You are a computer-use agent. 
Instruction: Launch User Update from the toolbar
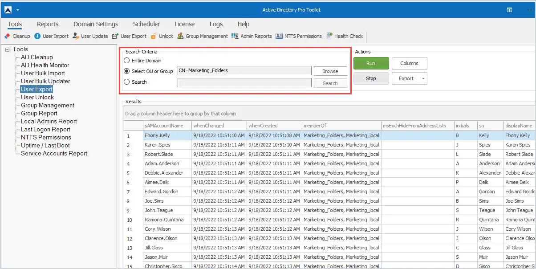click(90, 36)
